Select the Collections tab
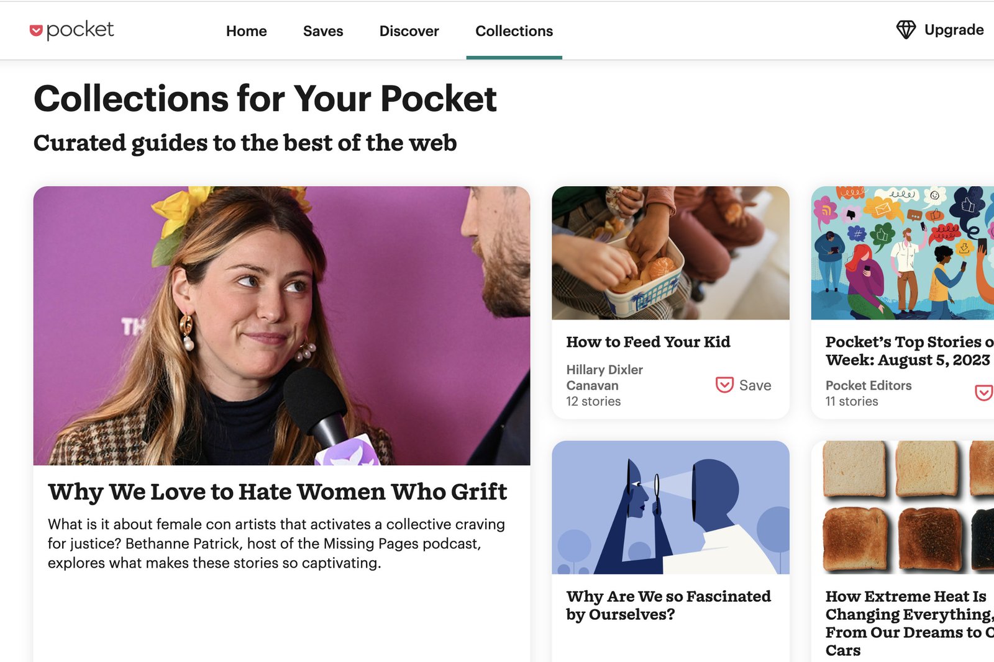 514,31
